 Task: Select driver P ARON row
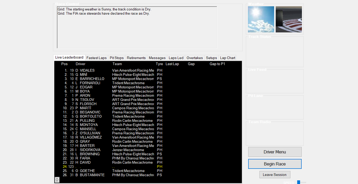(x=148, y=95)
